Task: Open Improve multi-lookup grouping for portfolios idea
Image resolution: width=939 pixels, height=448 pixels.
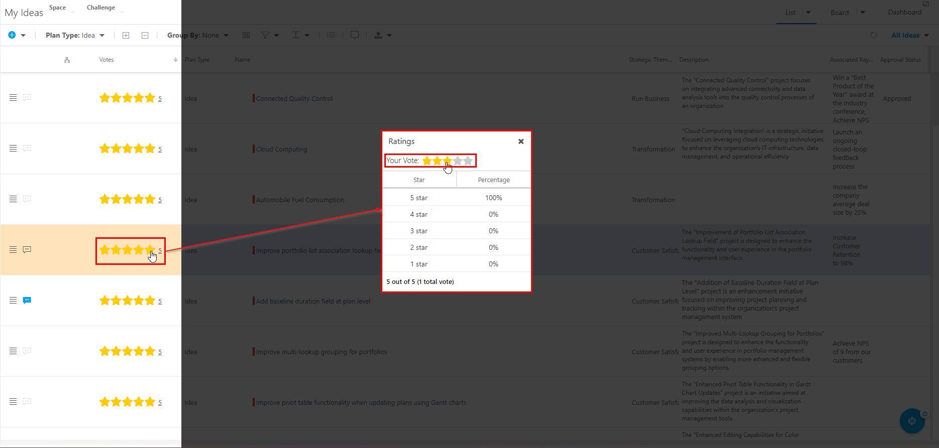Action: click(322, 352)
